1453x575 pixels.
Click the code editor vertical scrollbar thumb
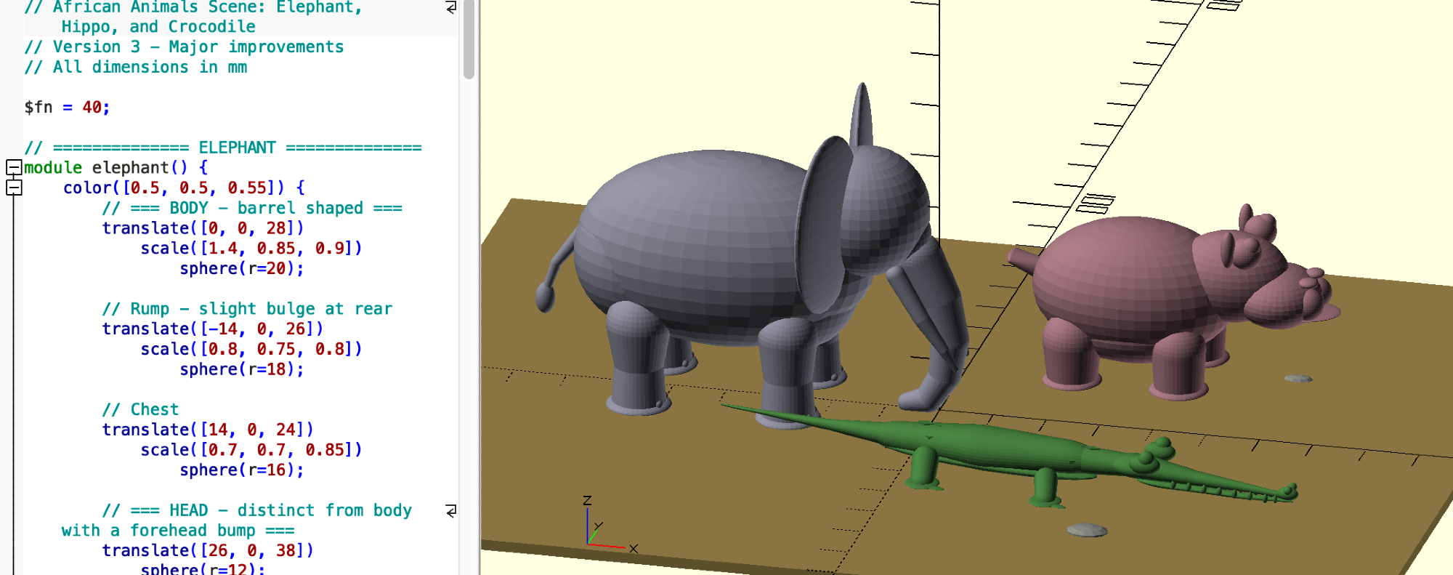pos(469,40)
